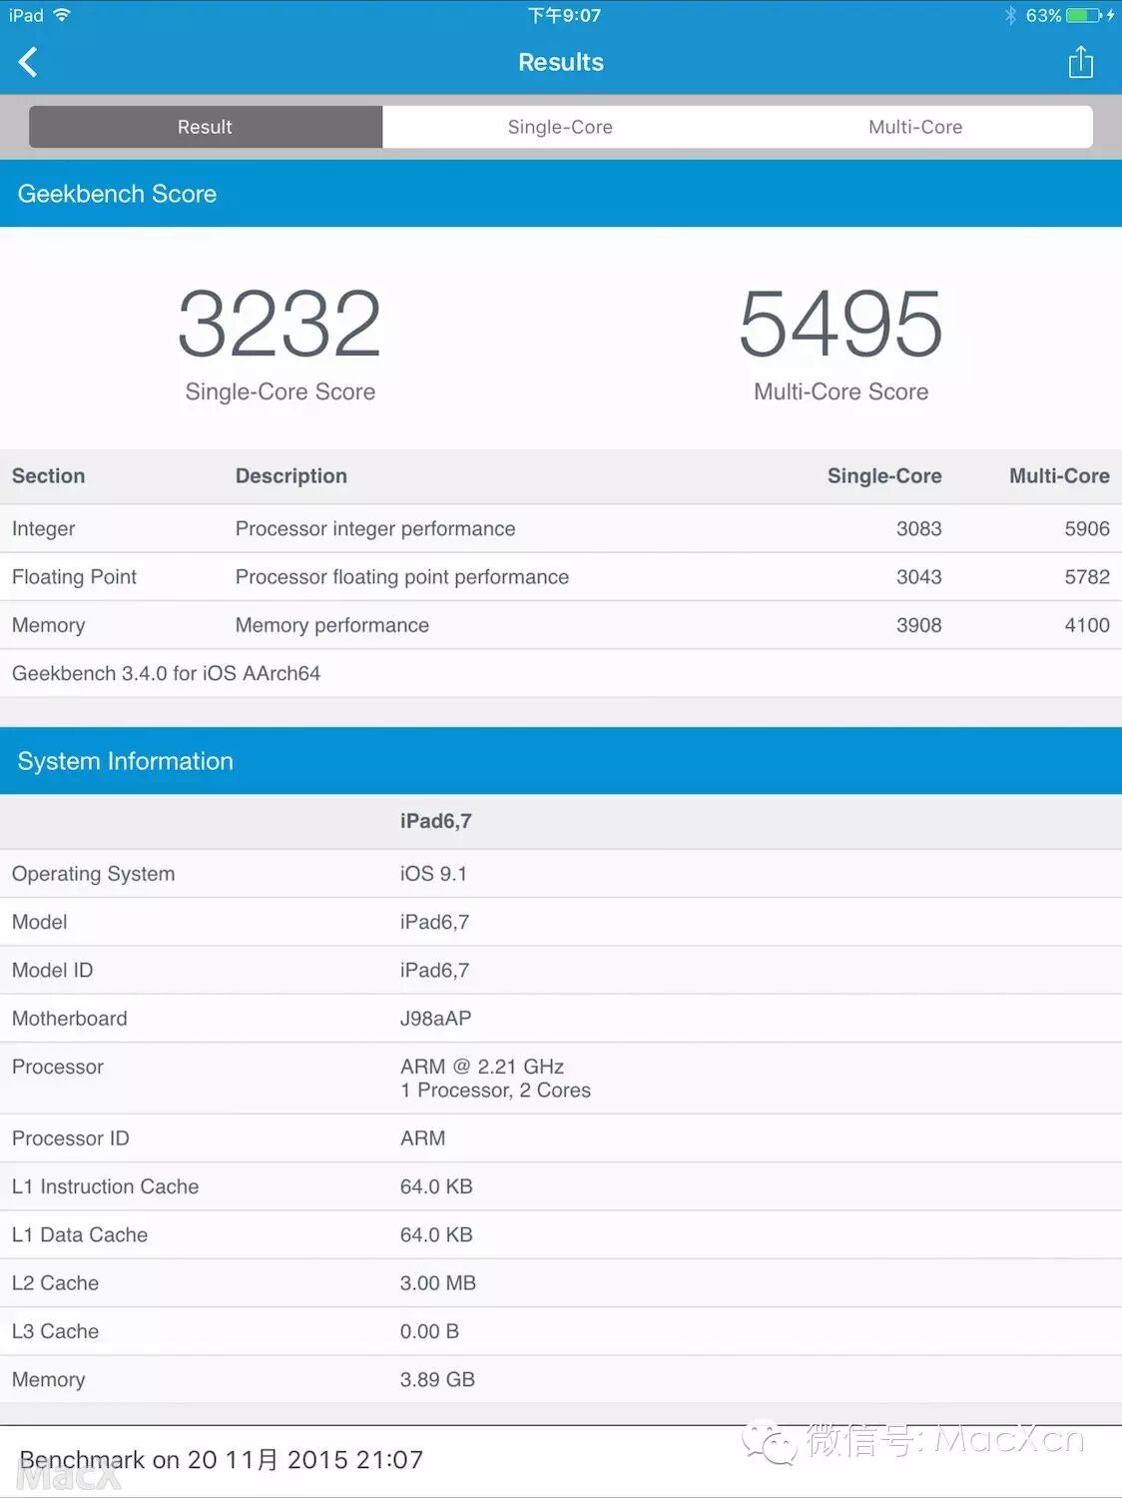Tap the Operating System label
This screenshot has height=1498, width=1122.
pyautogui.click(x=93, y=874)
